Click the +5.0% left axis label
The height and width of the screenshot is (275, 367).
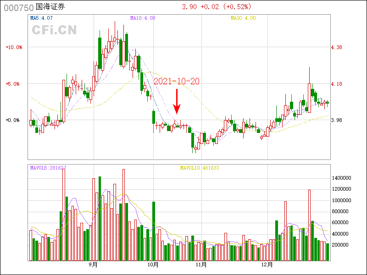(x=13, y=84)
